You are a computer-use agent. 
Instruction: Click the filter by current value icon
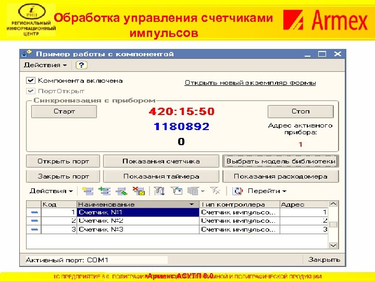177,191
